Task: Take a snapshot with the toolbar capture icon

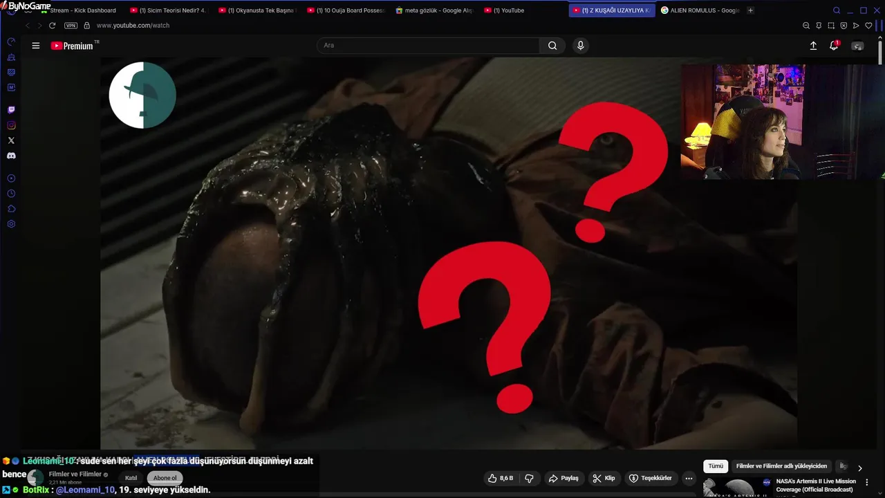Action: 831,26
